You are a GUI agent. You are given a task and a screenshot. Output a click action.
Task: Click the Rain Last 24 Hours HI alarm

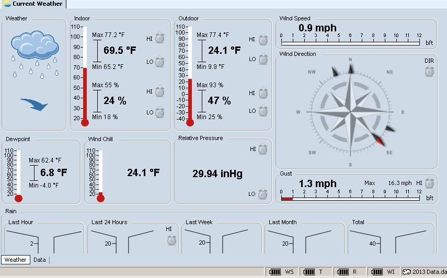coord(171,240)
